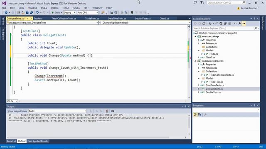Viewport: 266px width, 149px height.
Task: Open the FILE menu
Action: [x=4, y=8]
